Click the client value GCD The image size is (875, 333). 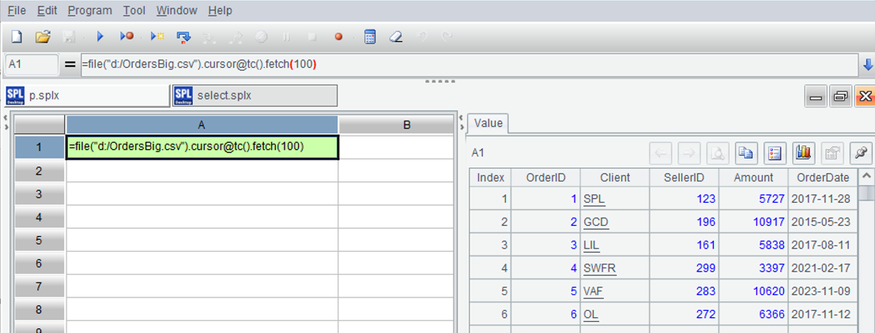click(596, 223)
